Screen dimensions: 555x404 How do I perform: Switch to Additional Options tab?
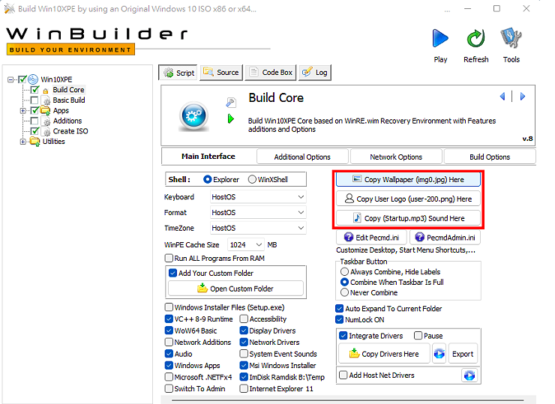pyautogui.click(x=302, y=157)
